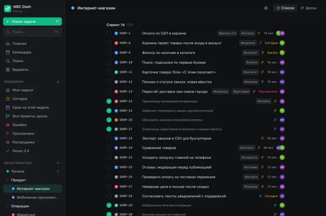
Task: Mark SHOP-1 task as complete
Action: click(109, 33)
